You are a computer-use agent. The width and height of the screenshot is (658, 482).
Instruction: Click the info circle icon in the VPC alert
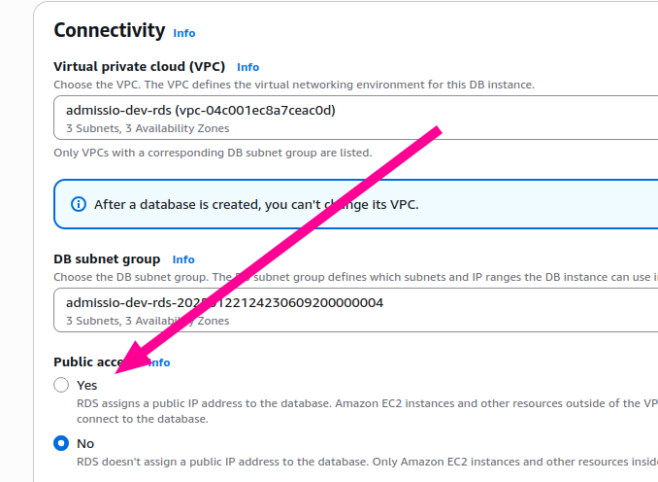tap(79, 204)
